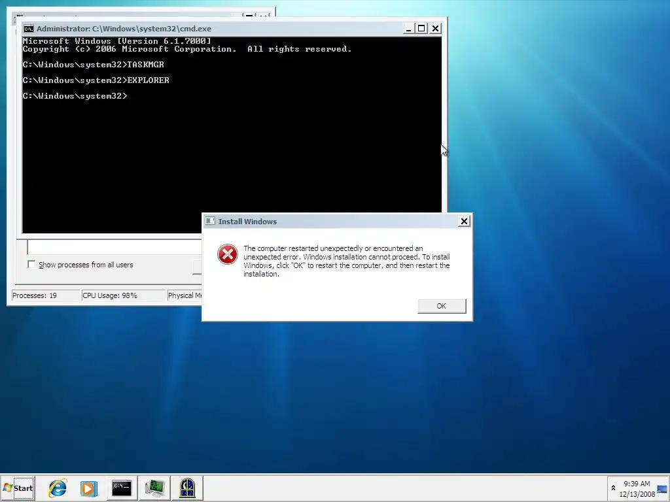Click the C:\Windows\system32>TASKMGR line
Viewport: 670px width, 502px height.
93,65
